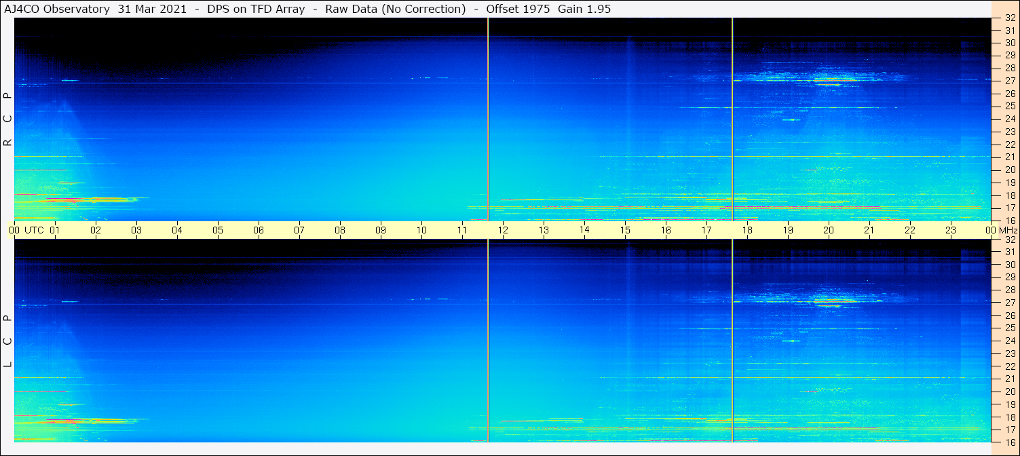This screenshot has width=1020, height=456.
Task: Select hour 01 on the time axis
Action: point(55,230)
